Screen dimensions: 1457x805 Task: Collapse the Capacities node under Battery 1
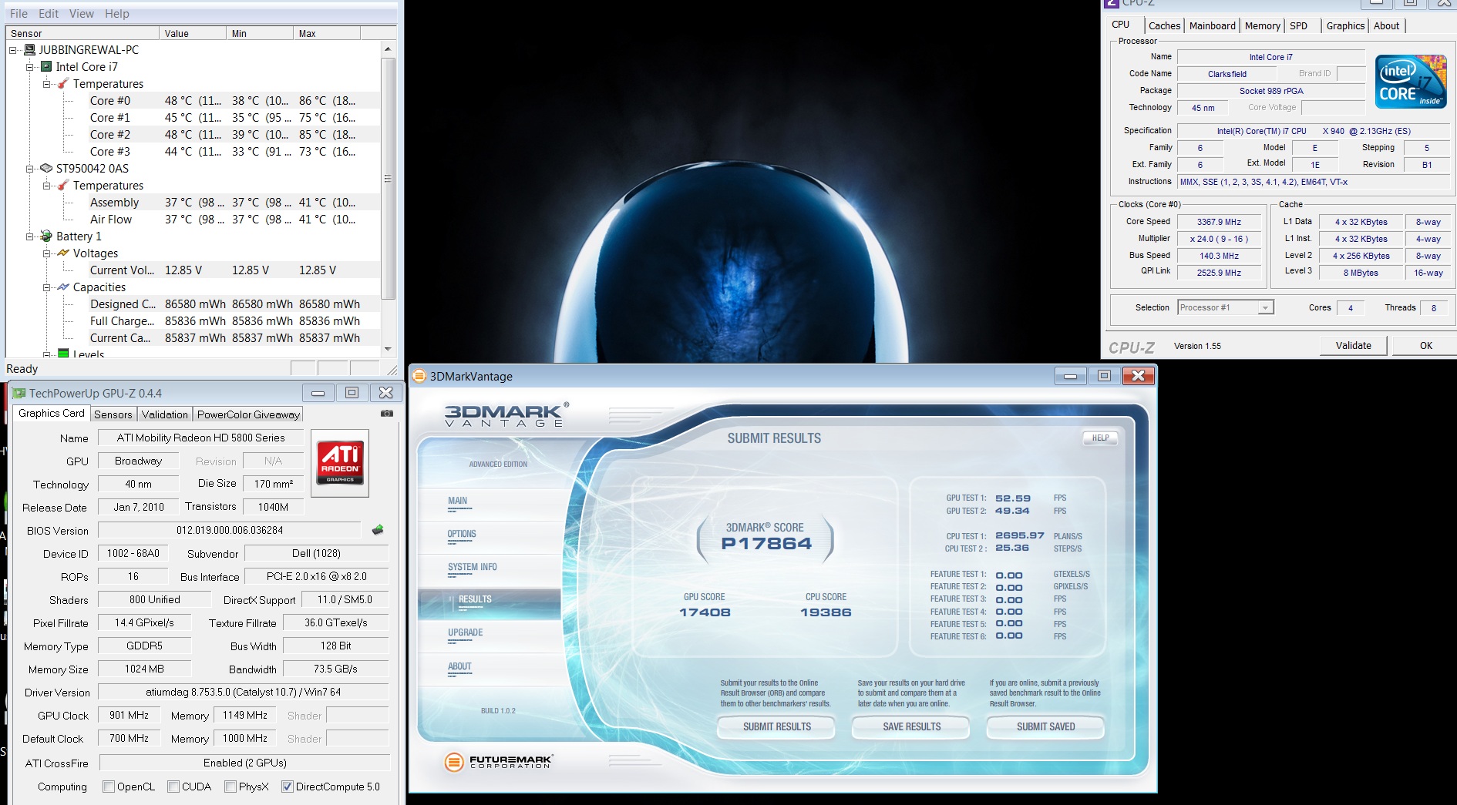[x=46, y=287]
